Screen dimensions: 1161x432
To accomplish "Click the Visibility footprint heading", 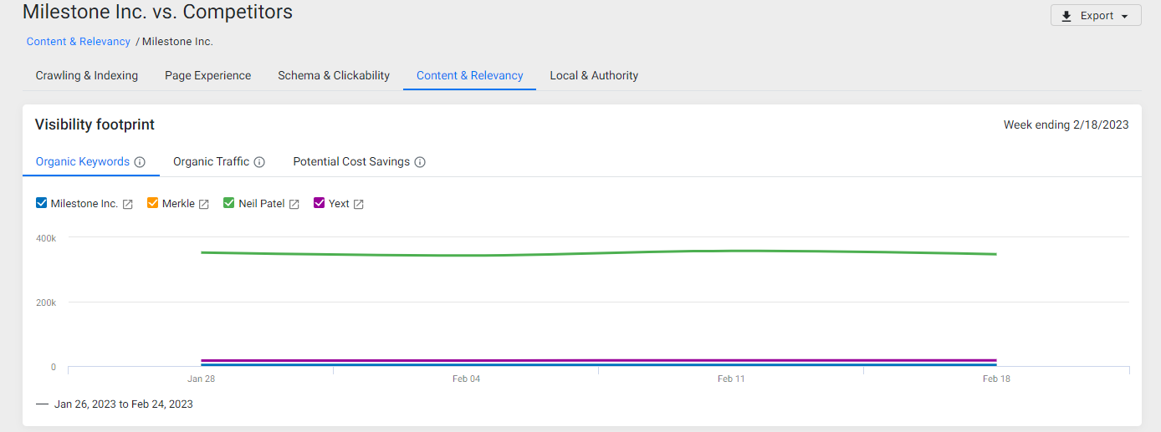I will click(95, 125).
